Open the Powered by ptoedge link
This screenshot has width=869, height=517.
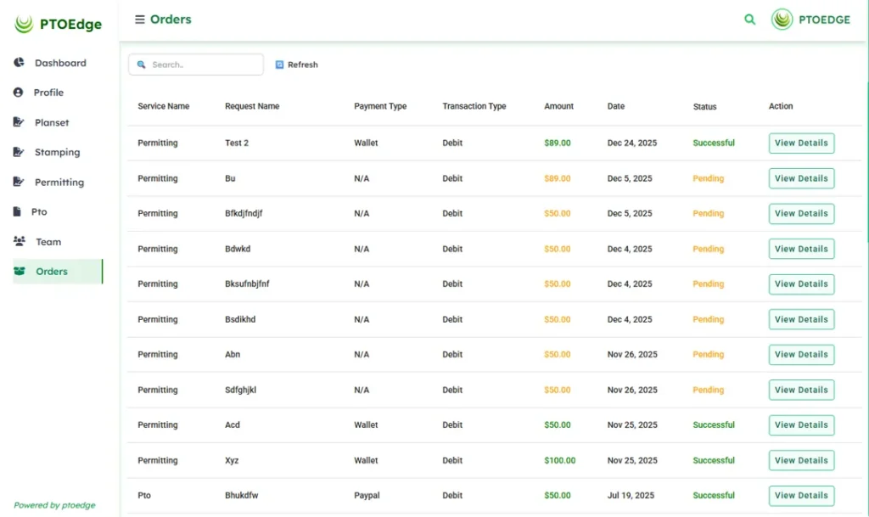(x=54, y=504)
